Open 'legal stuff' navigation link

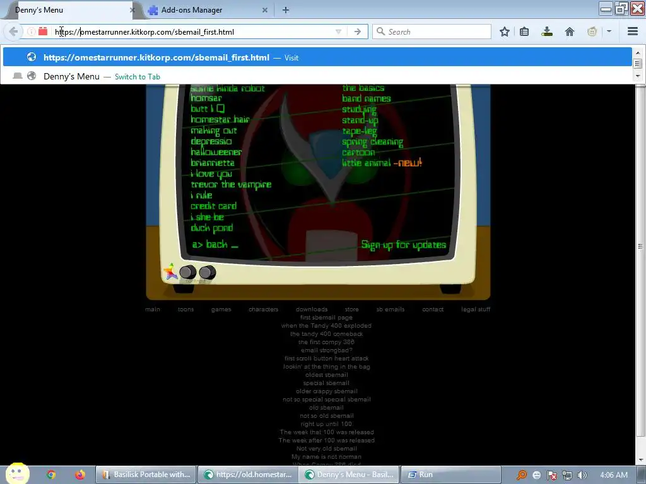(x=476, y=309)
